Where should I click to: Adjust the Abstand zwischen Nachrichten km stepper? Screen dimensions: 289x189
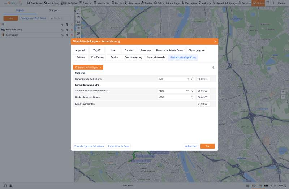pos(192,91)
